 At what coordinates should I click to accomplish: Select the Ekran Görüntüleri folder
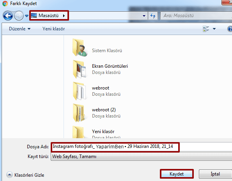[100, 69]
